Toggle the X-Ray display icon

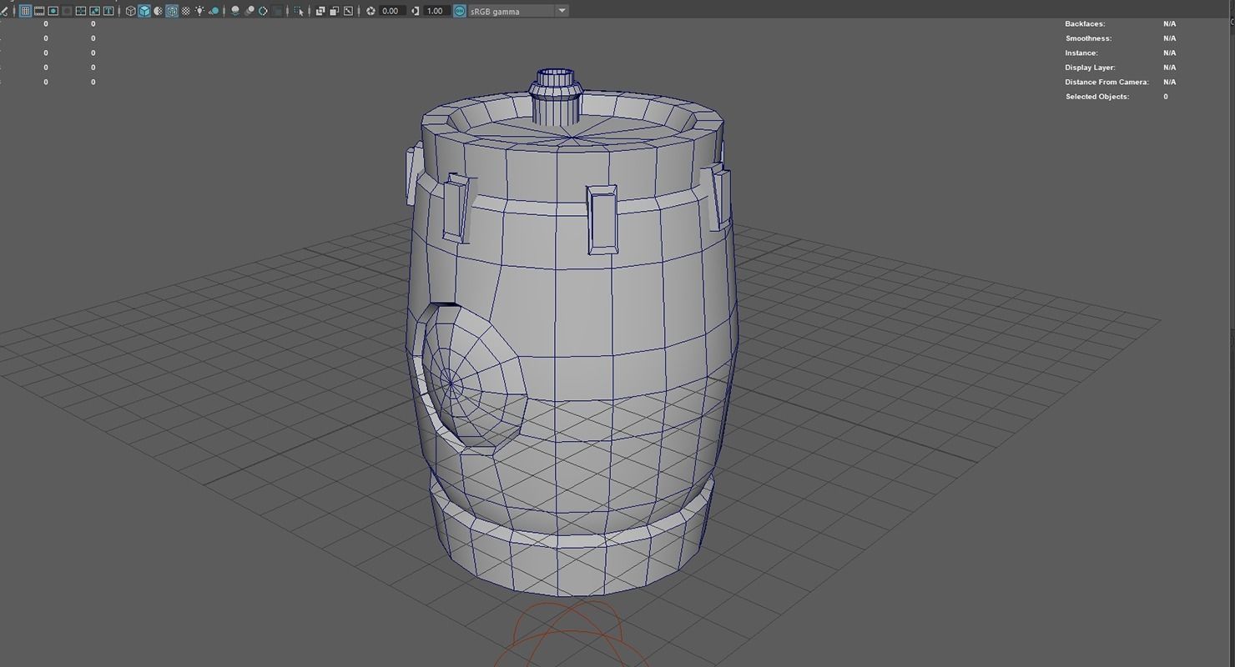coord(320,11)
